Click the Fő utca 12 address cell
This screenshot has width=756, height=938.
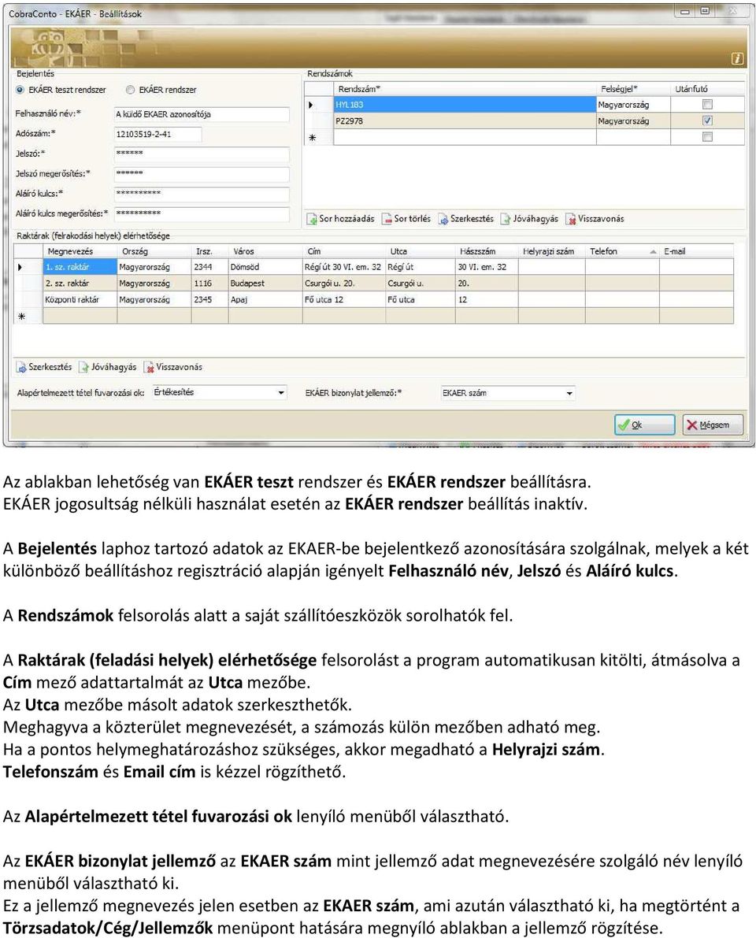tap(344, 300)
